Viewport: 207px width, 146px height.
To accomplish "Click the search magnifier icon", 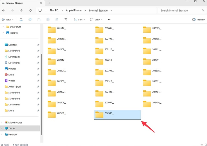I will [x=203, y=11].
